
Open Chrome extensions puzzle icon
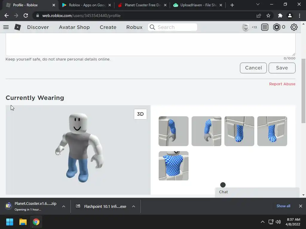[x=280, y=16]
